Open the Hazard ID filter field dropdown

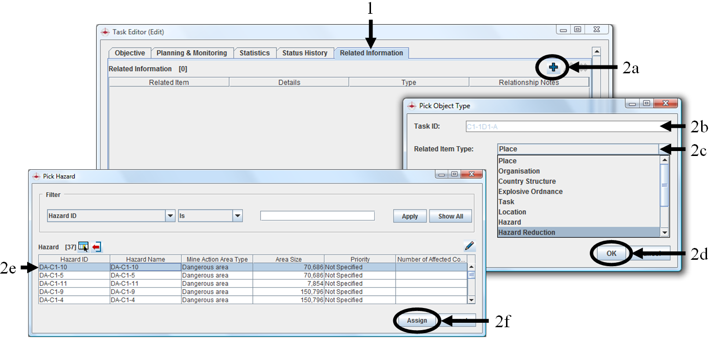(170, 216)
